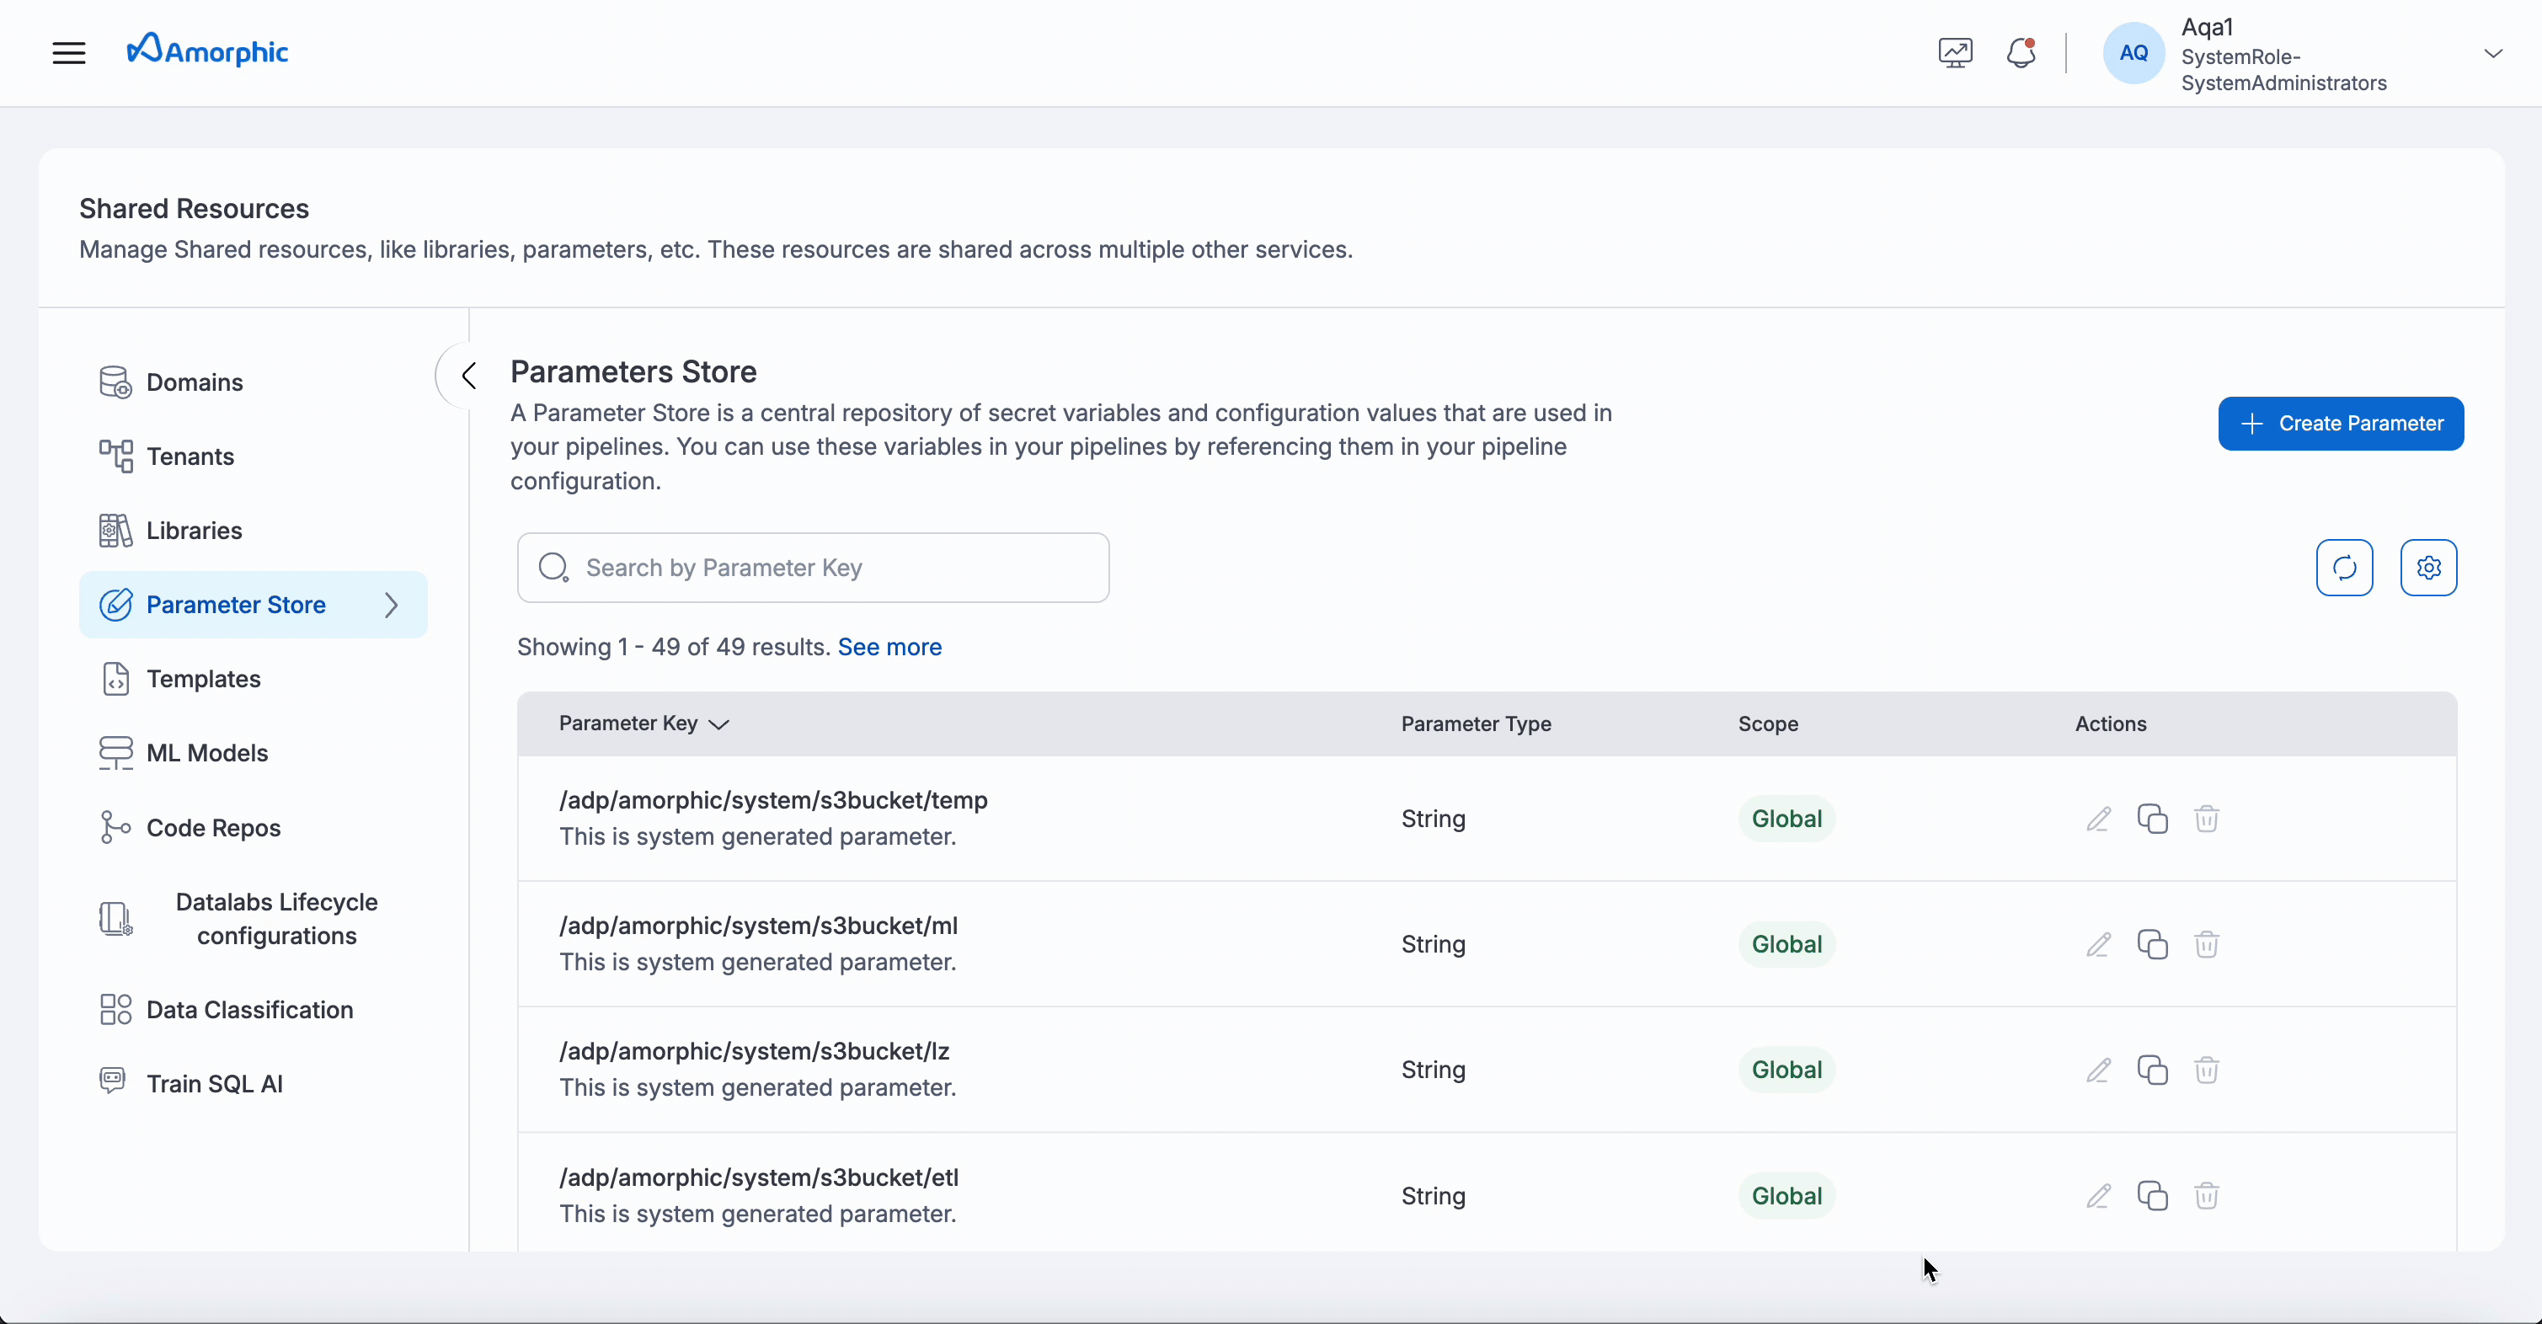Refresh the parameters list
This screenshot has height=1324, width=2542.
click(x=2344, y=568)
